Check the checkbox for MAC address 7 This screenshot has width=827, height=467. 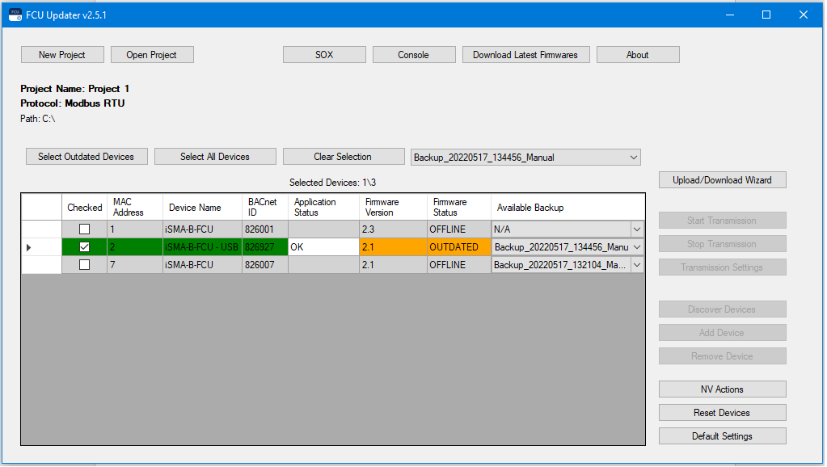click(84, 265)
